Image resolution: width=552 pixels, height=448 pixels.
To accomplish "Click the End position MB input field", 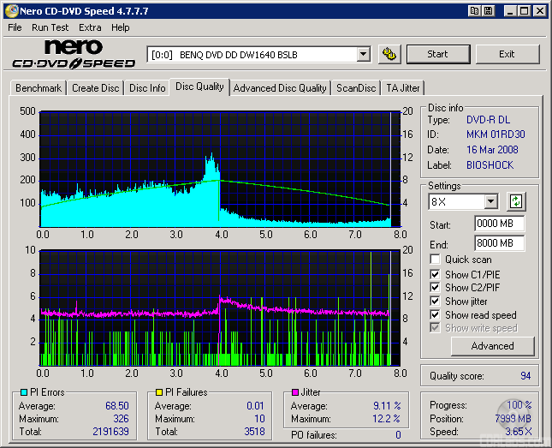I will [x=499, y=243].
